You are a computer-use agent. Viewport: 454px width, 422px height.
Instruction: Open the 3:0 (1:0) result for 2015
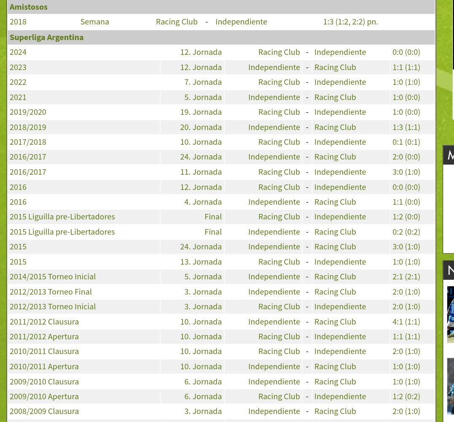point(406,246)
